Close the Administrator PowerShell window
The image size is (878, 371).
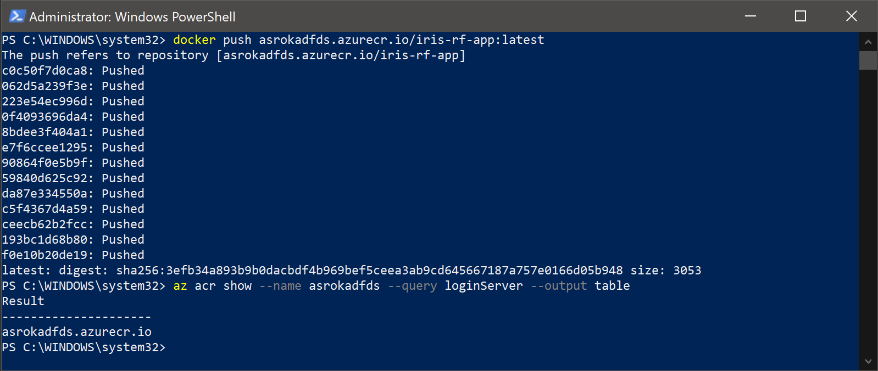pos(851,16)
